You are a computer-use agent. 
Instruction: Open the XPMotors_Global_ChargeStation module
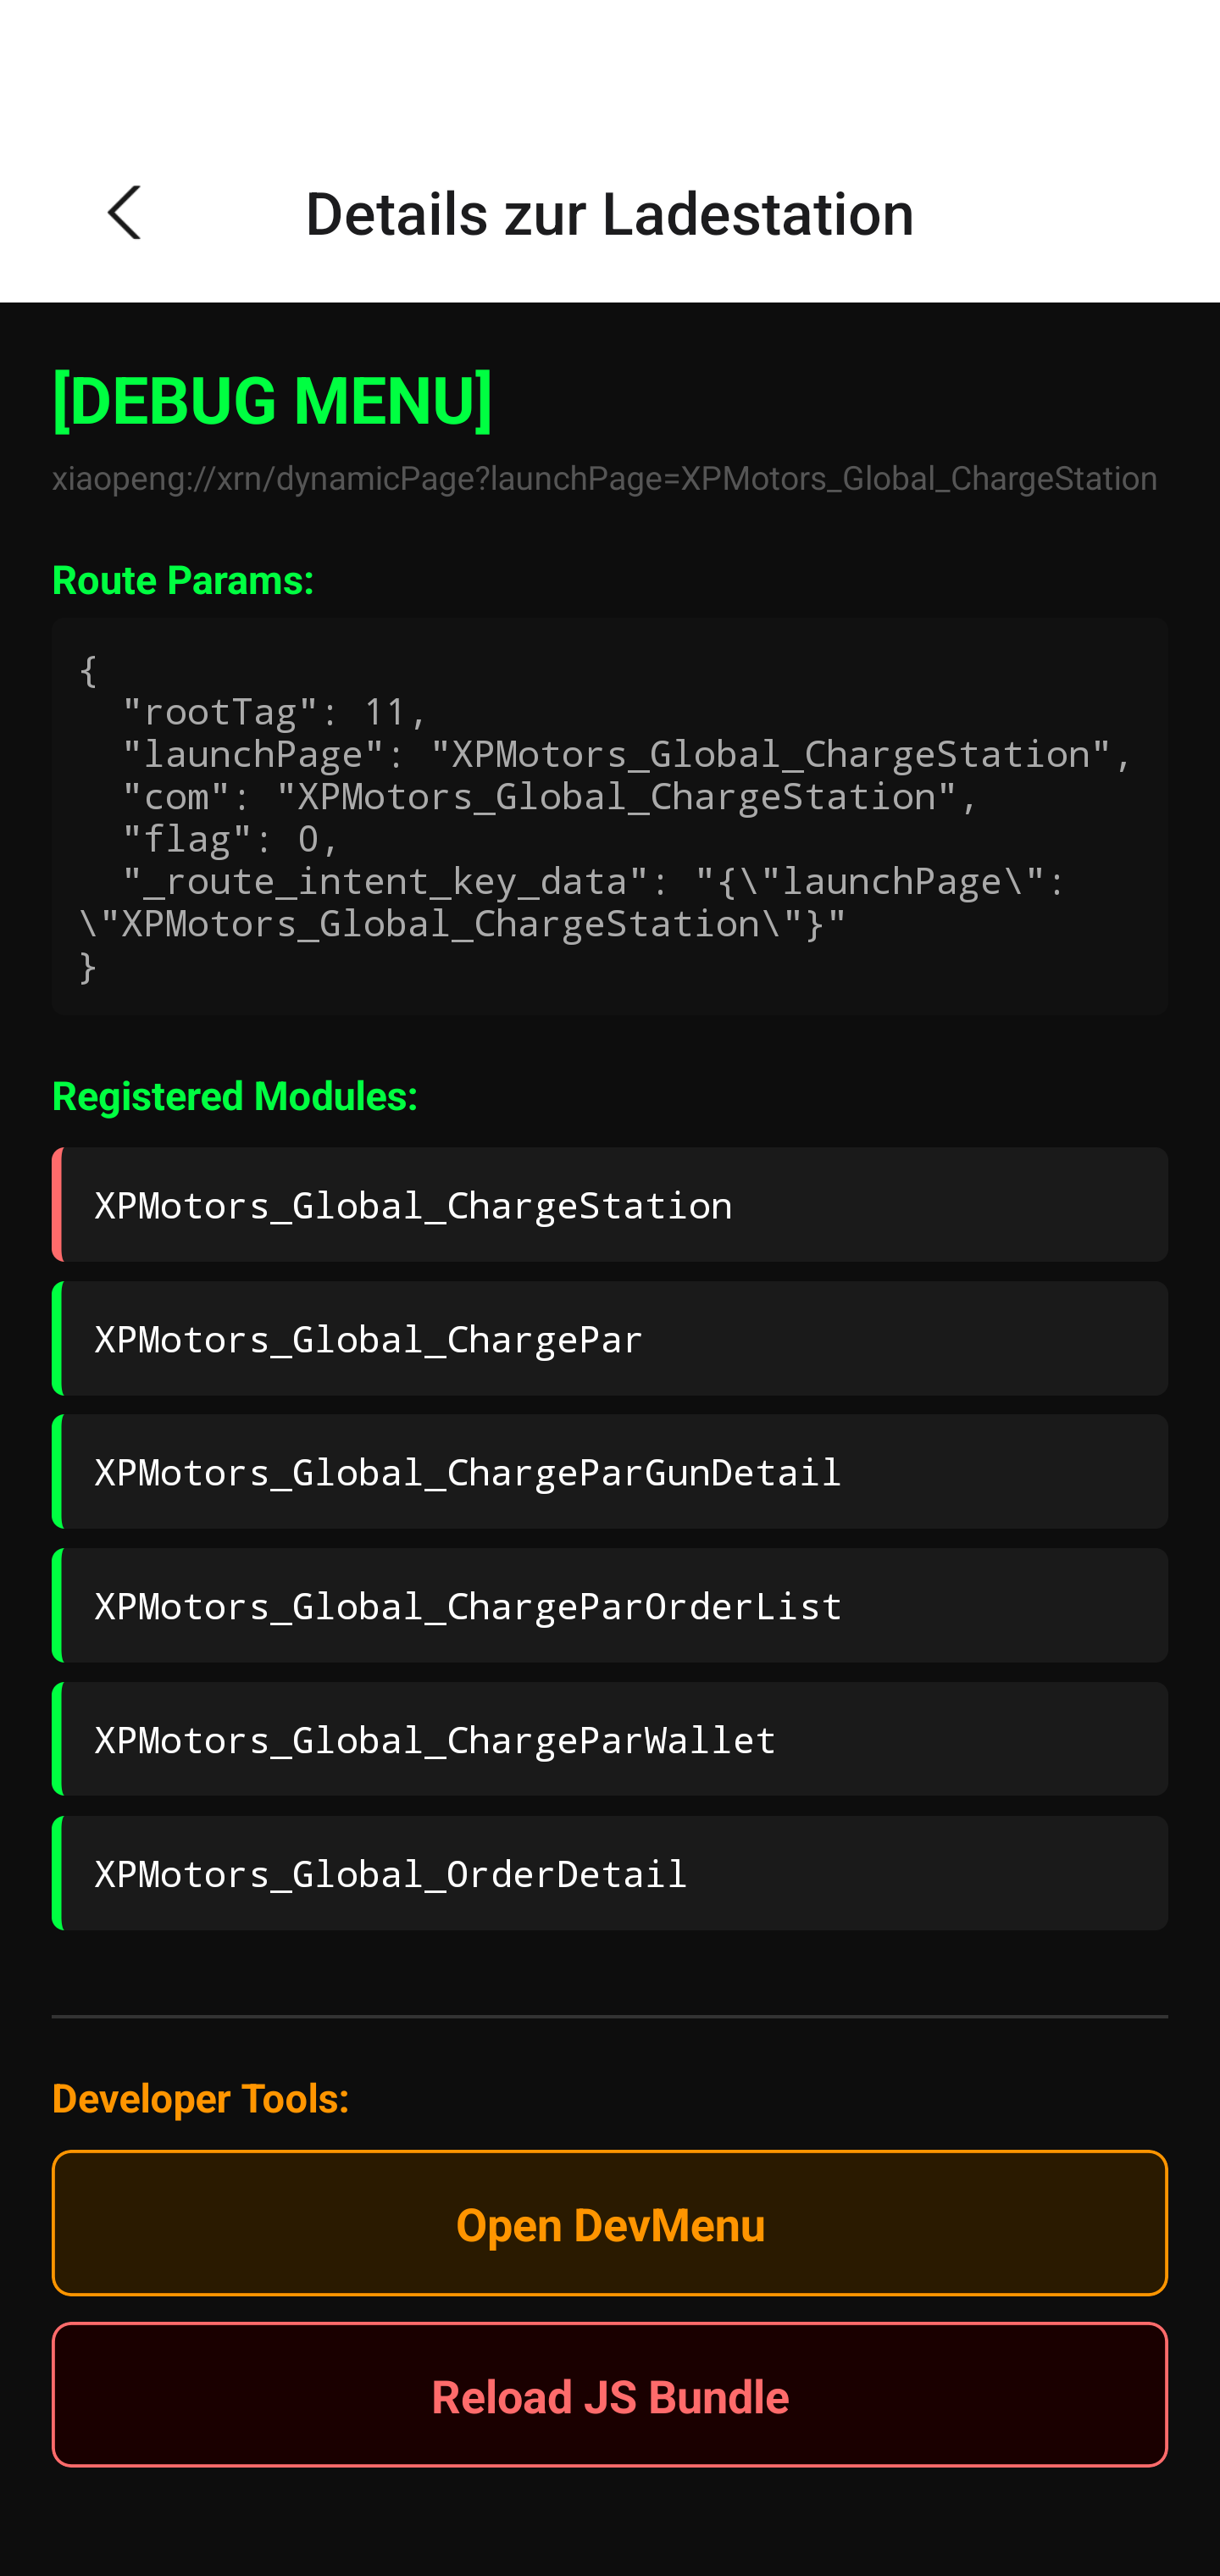click(610, 1204)
